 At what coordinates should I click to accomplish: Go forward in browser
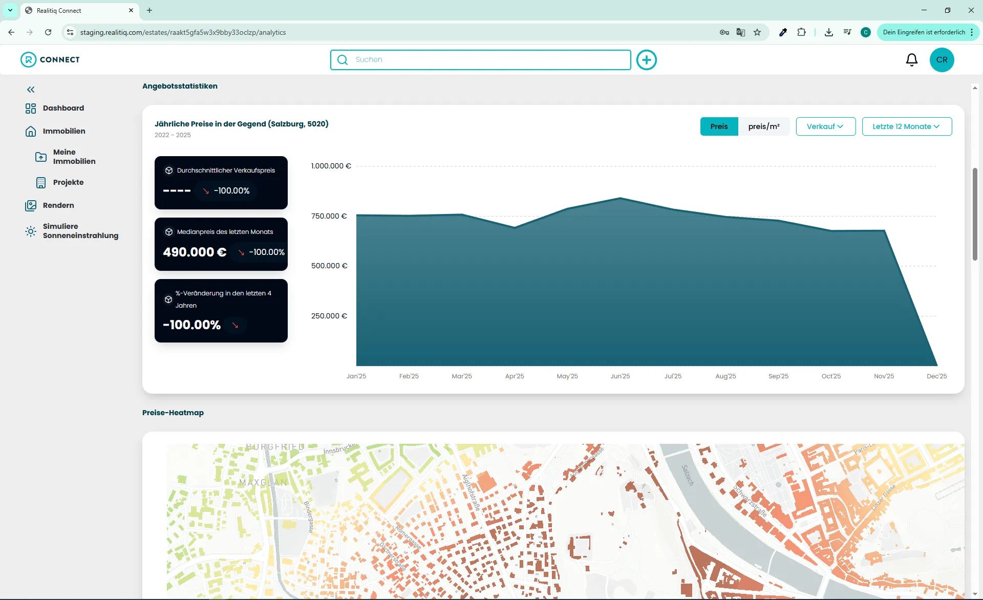[x=30, y=32]
